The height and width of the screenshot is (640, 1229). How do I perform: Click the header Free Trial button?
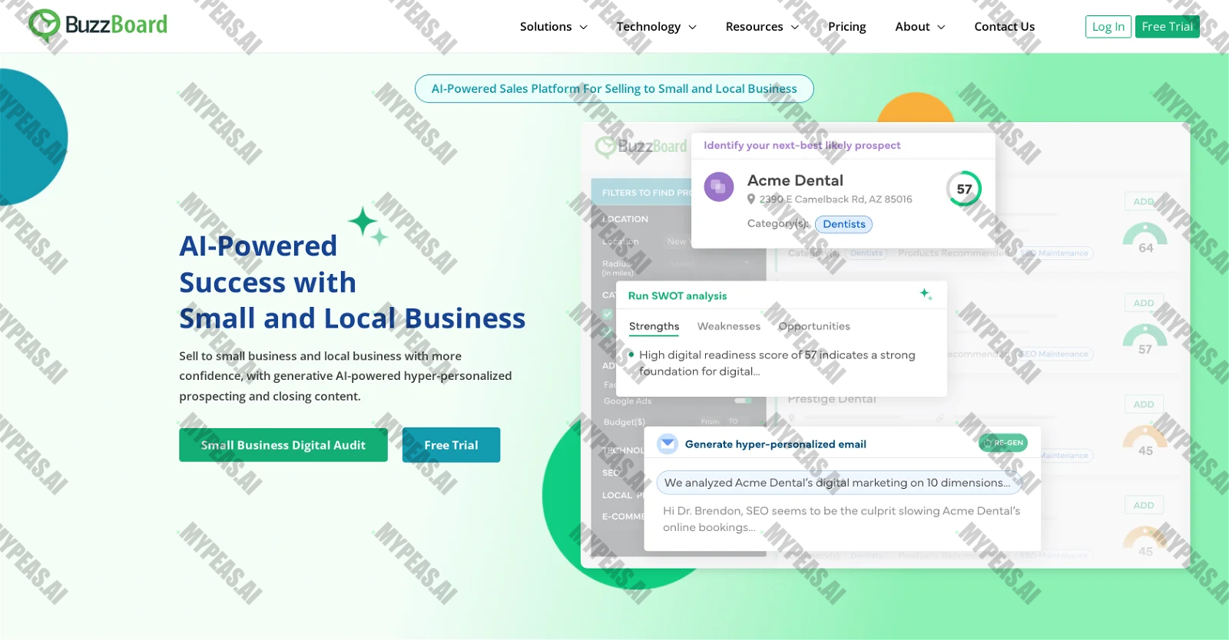point(1167,26)
